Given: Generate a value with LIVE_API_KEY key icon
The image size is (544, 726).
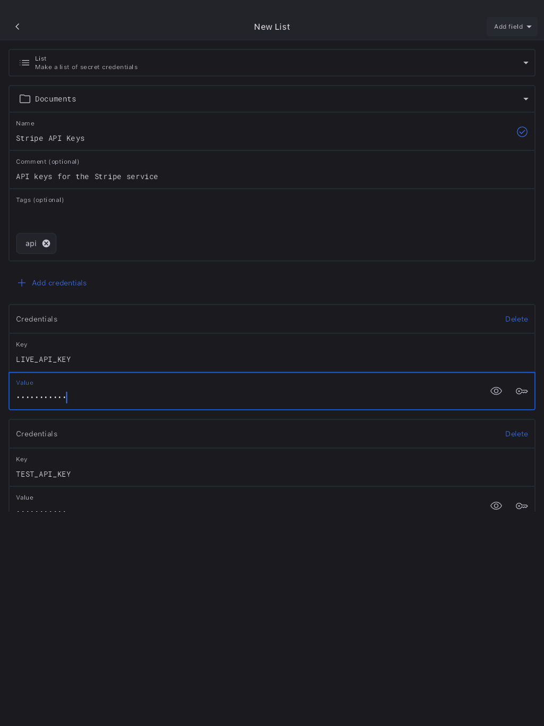Looking at the screenshot, I should pos(521,391).
